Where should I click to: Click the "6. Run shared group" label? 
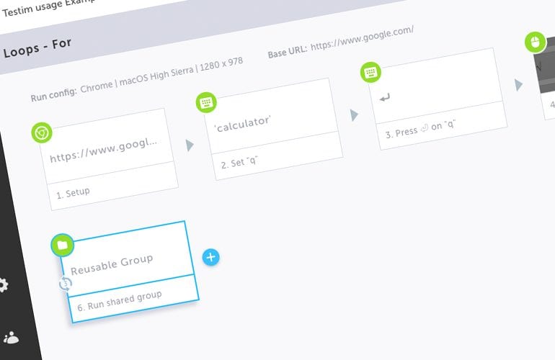[120, 301]
